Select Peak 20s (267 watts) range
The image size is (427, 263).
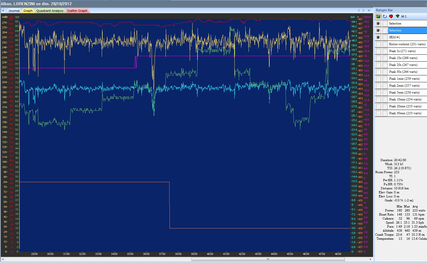403,65
